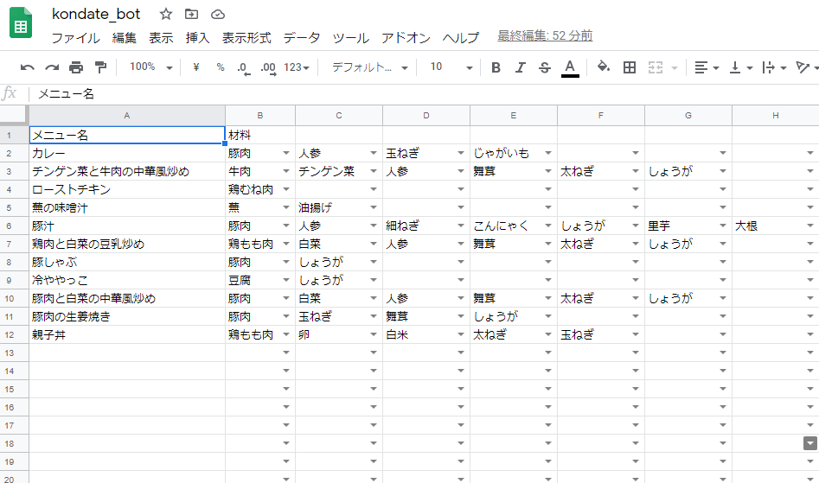Screen dimensions: 819x483
Task: Format as percent
Action: [x=221, y=67]
